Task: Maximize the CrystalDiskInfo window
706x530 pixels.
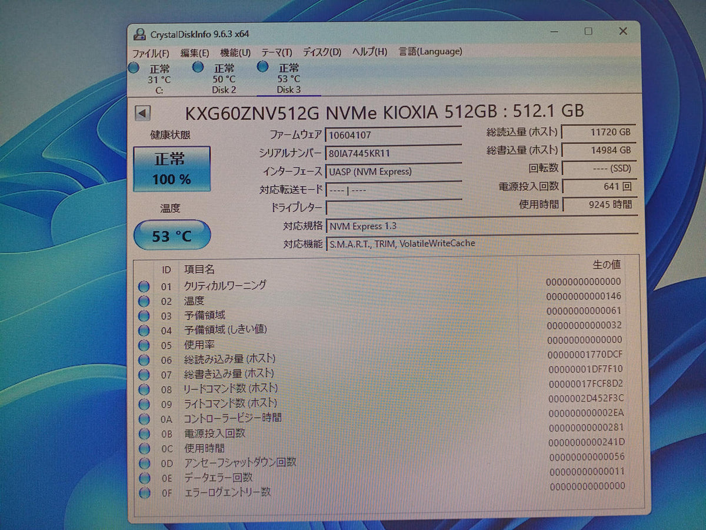Action: [x=588, y=31]
